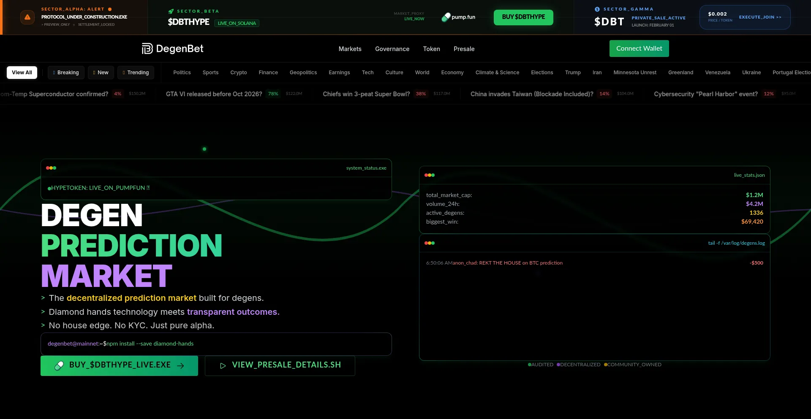The height and width of the screenshot is (419, 811).
Task: Click the pump.fun pill icon
Action: 446,17
